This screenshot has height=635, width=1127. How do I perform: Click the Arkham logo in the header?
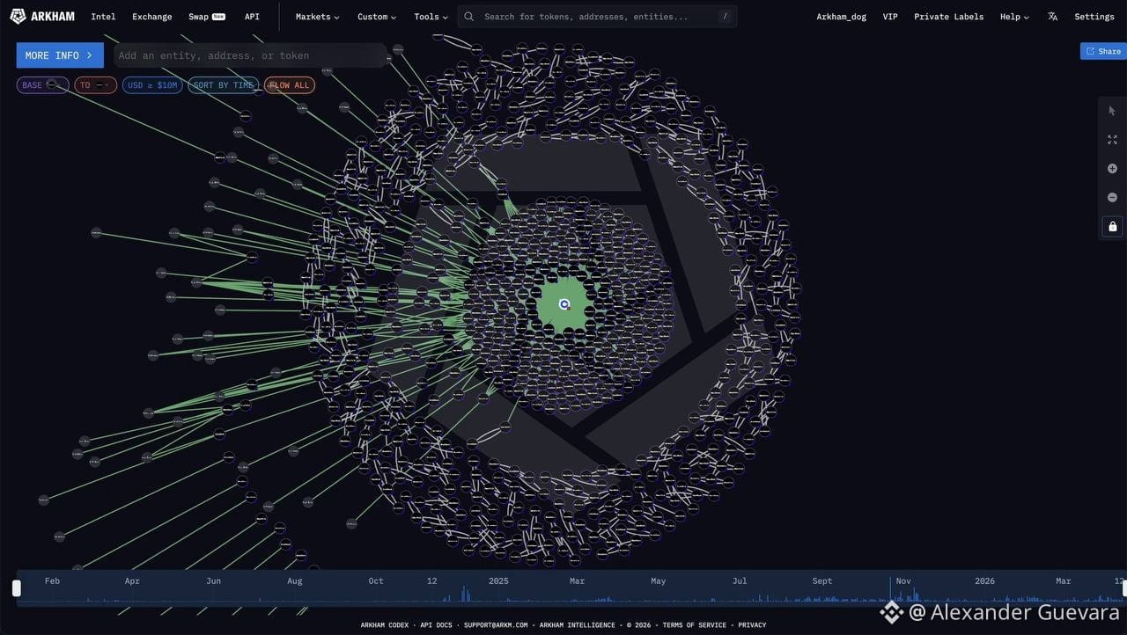(42, 17)
